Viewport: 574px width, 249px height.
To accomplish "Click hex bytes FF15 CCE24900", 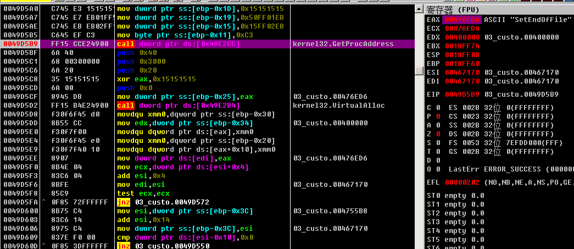I will click(80, 43).
